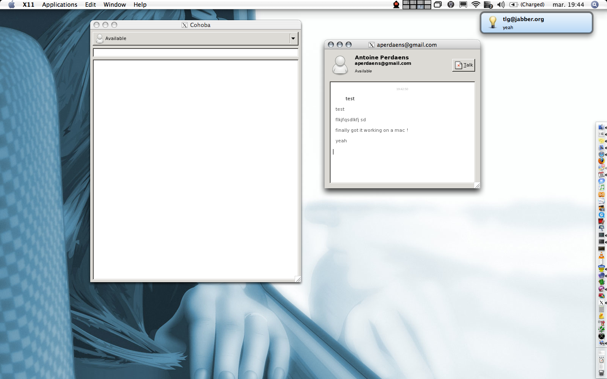
Task: Open the Apple menu
Action: pos(11,5)
